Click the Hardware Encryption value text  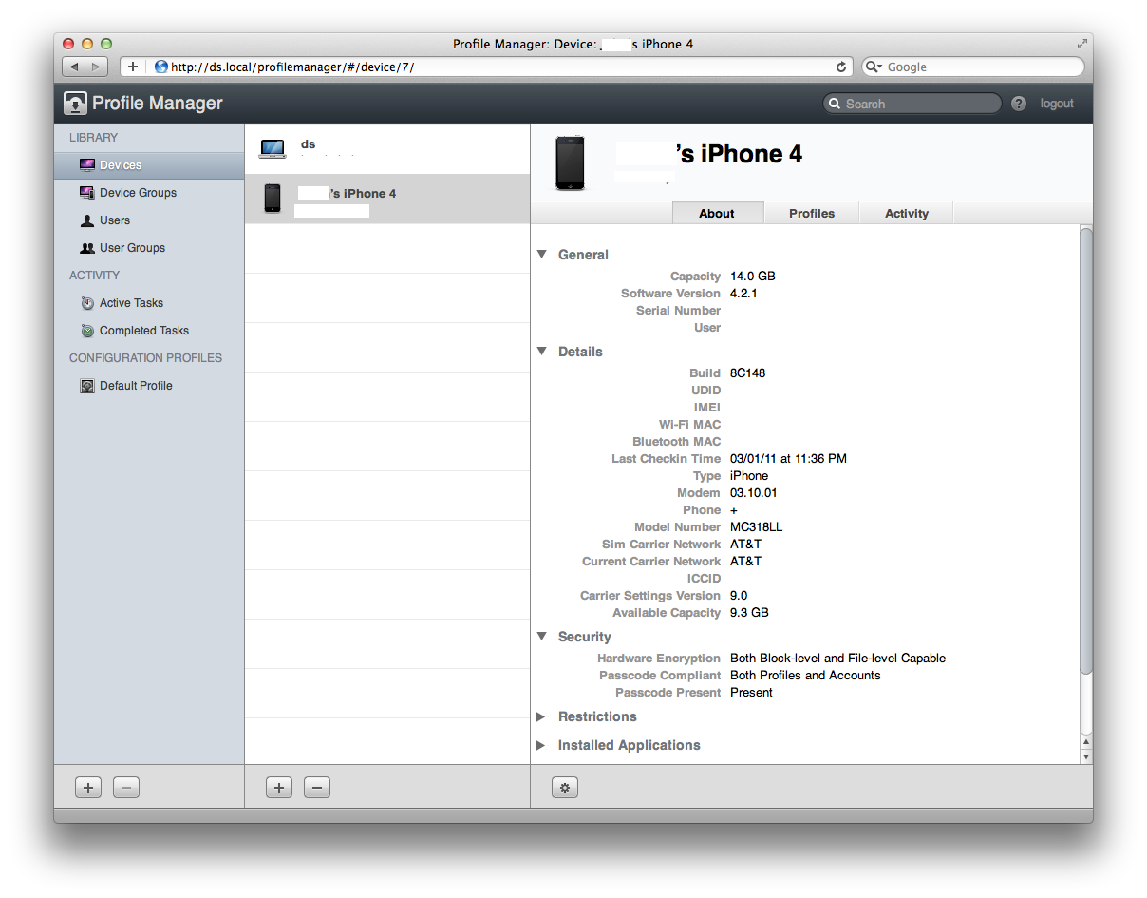pyautogui.click(x=837, y=659)
